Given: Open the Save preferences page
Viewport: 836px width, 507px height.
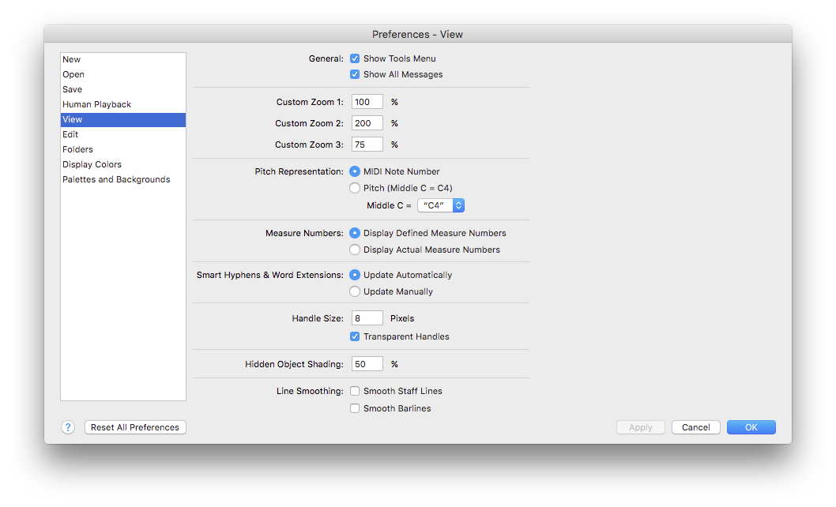Looking at the screenshot, I should (x=71, y=89).
